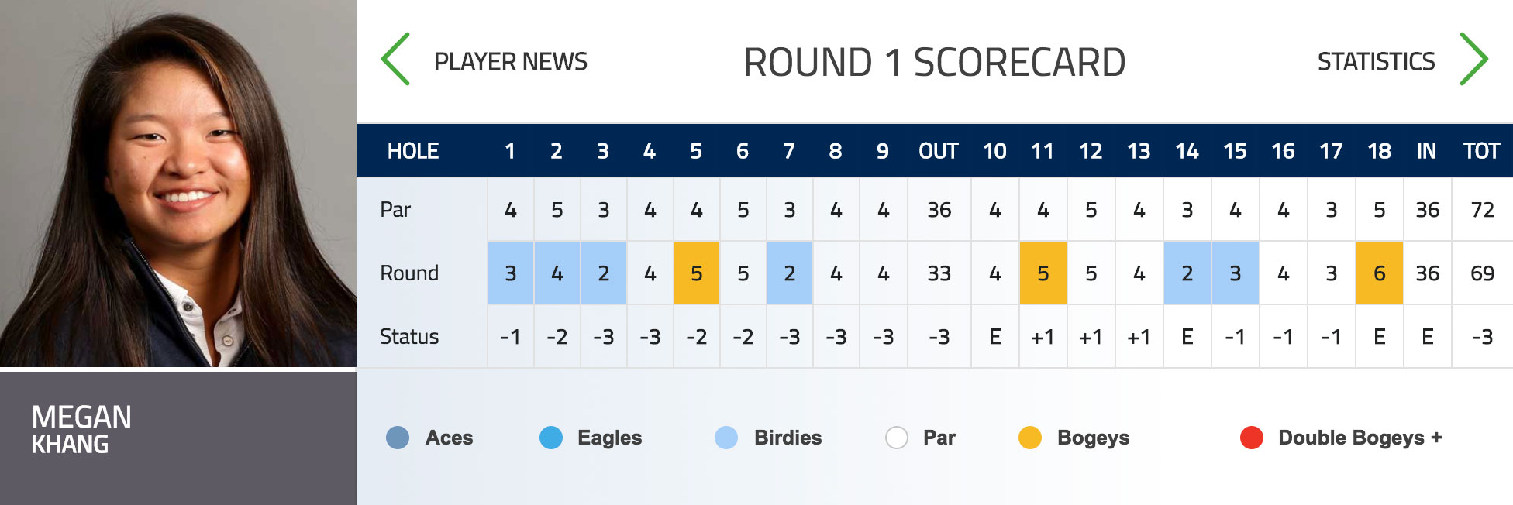This screenshot has width=1513, height=505.
Task: Click the Double Bogeys red circle
Action: (x=1252, y=438)
